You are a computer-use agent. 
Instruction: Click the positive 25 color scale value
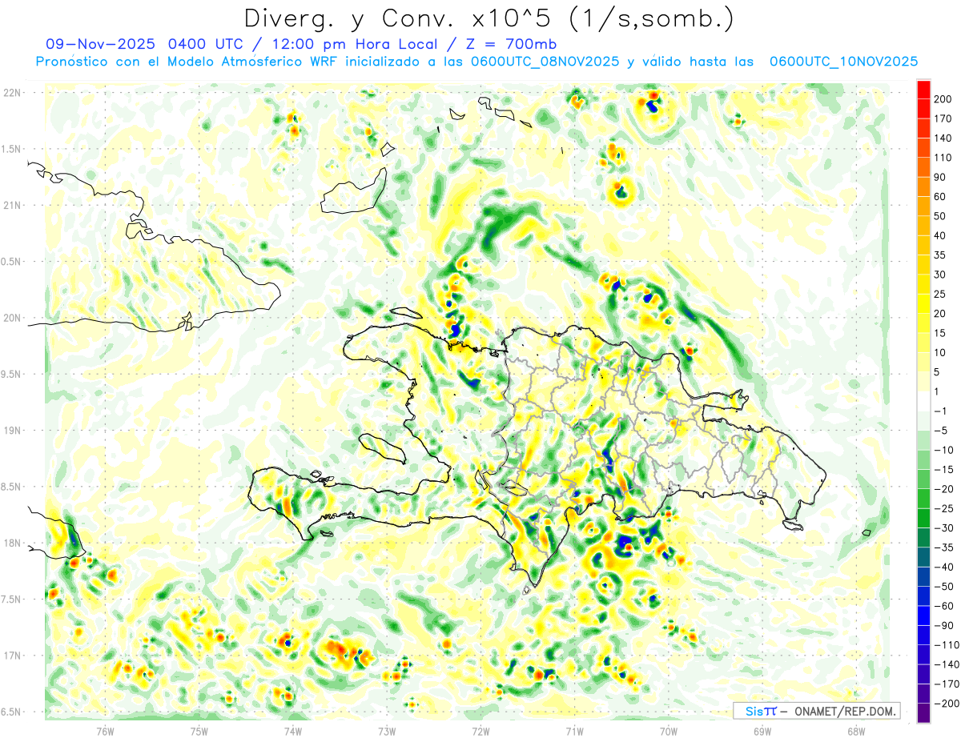click(940, 294)
